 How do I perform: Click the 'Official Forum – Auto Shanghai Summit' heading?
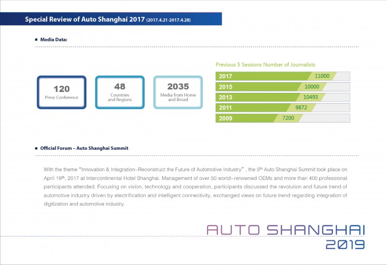pos(84,148)
